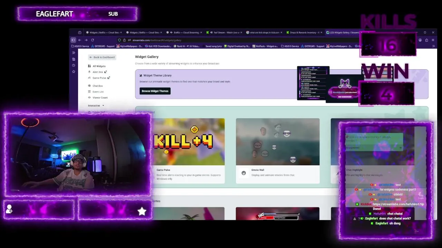Reload the Streamlabs page

coord(93,40)
